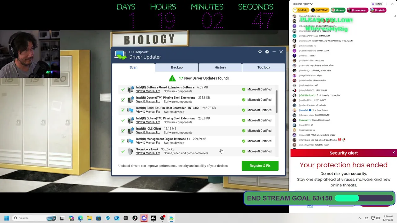Close the Security alert popup
This screenshot has height=223, width=397.
coord(394,153)
